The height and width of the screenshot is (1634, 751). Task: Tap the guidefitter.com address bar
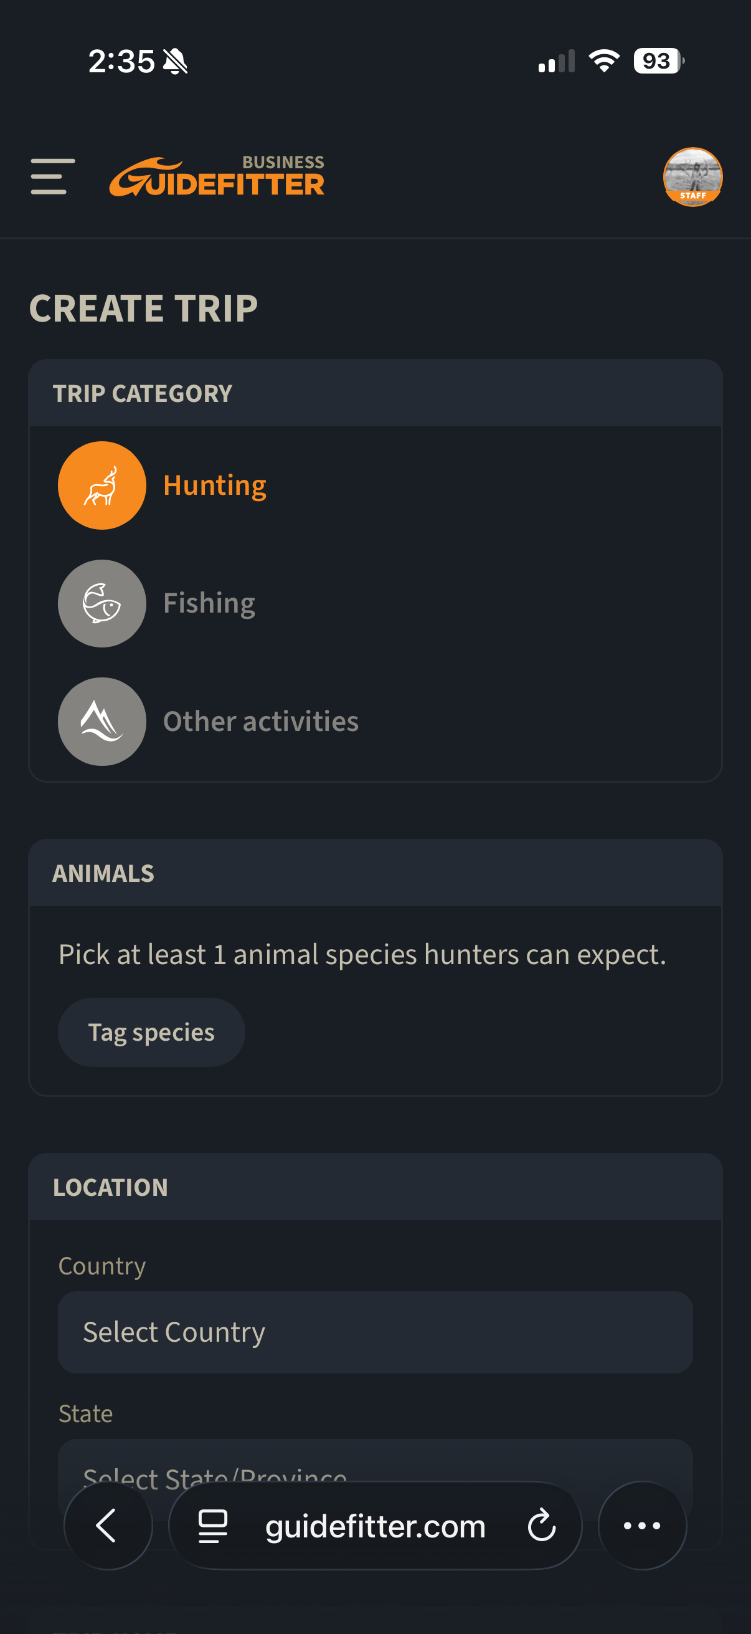(x=375, y=1526)
